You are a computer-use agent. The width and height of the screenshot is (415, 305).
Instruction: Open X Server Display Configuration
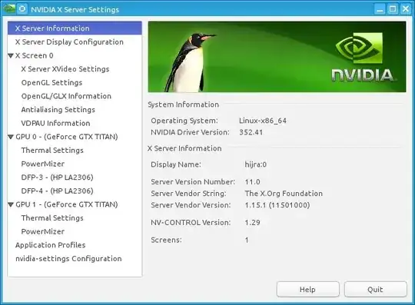69,41
